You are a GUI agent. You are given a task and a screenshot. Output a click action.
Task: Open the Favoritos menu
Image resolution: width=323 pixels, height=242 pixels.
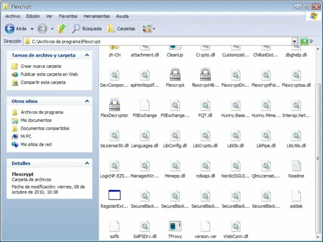[x=68, y=16]
